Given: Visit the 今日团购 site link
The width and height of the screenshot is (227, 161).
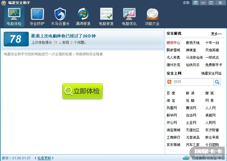Looking at the screenshot, I should [x=212, y=145].
